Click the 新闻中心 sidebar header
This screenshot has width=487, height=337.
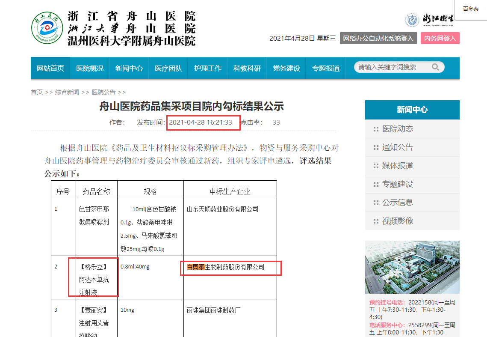[x=412, y=110]
